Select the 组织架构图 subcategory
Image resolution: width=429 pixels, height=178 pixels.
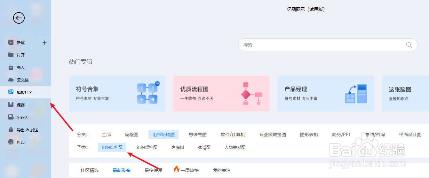point(147,147)
